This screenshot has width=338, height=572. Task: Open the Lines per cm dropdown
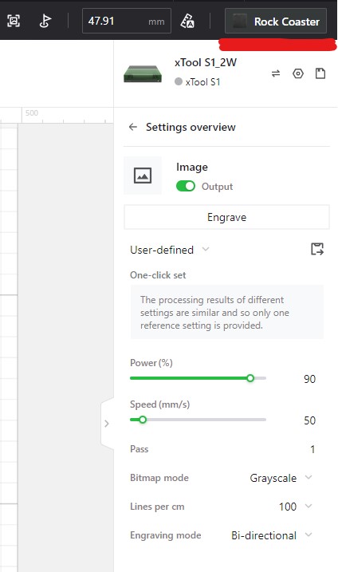point(295,507)
